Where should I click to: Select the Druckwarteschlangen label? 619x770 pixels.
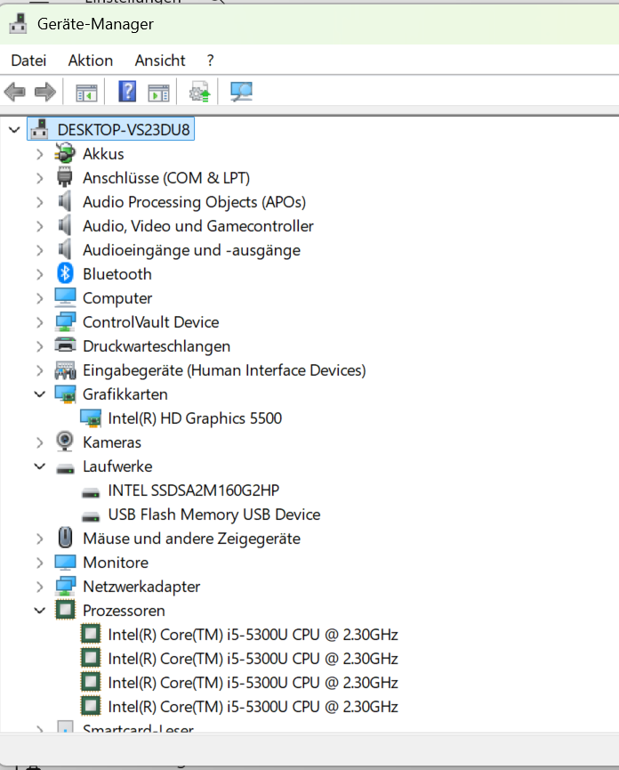point(157,346)
